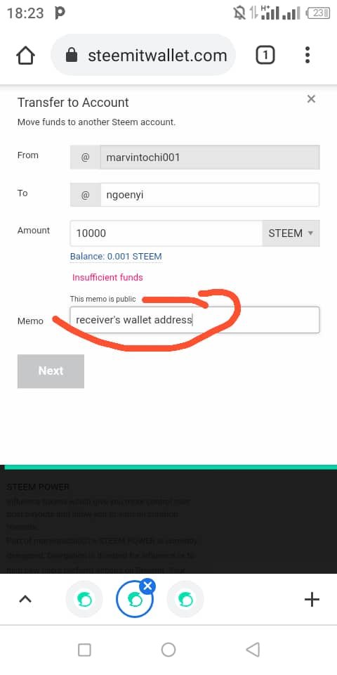Viewport: 337px width, 675px height.
Task: Close the active tab with blue X badge
Action: point(147,586)
